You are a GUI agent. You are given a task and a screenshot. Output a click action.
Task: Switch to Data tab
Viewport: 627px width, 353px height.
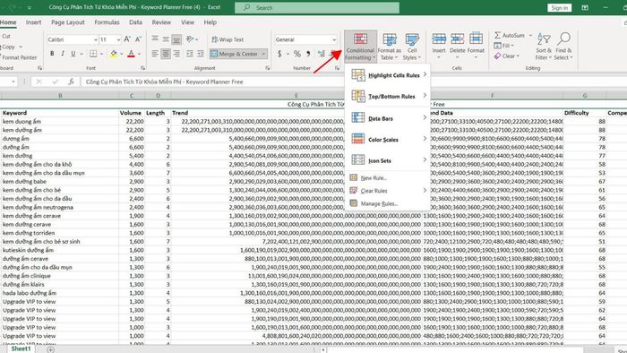tap(135, 22)
